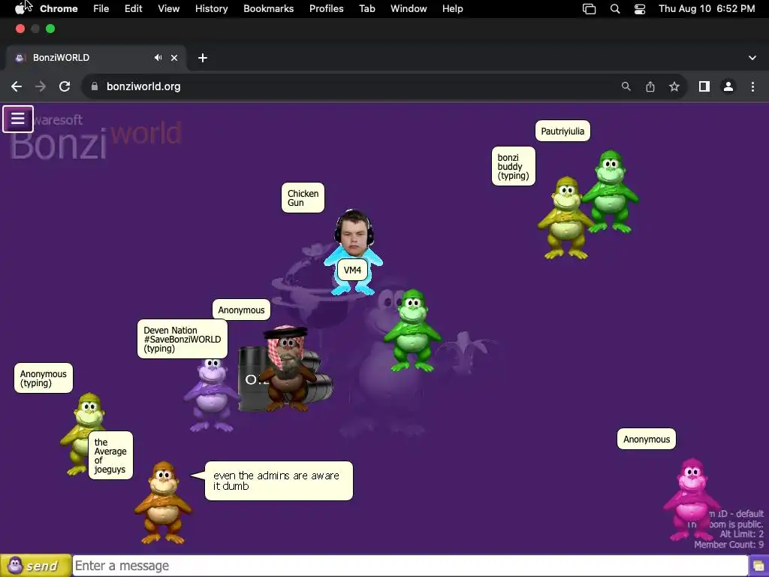
Task: Click the 'even the admins are aware' speech bubble
Action: point(279,481)
